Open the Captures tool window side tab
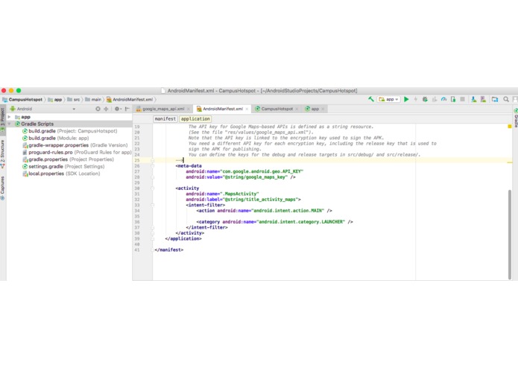The height and width of the screenshot is (368, 518). tap(3, 188)
